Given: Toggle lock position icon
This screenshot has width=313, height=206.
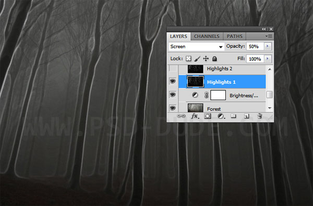Looking at the screenshot, I should (x=206, y=59).
